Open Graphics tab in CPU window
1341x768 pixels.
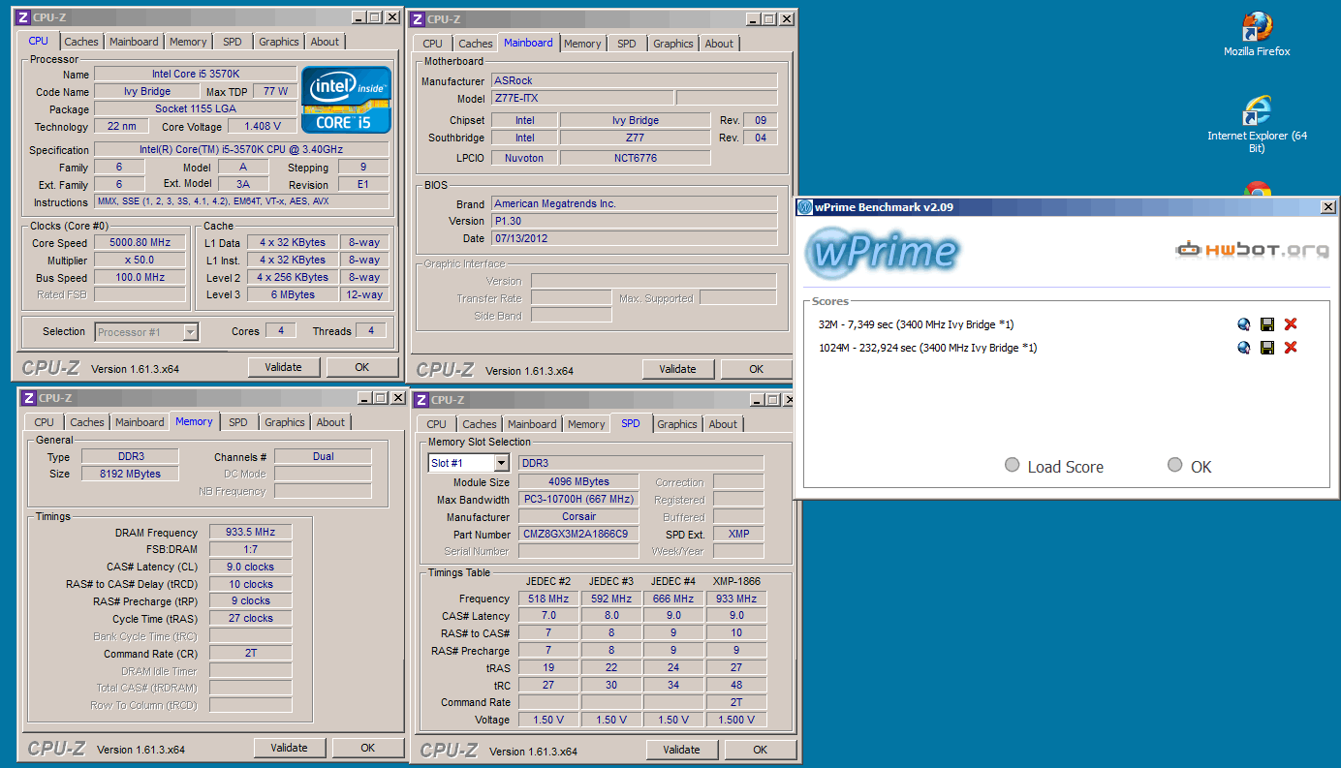pyautogui.click(x=279, y=42)
